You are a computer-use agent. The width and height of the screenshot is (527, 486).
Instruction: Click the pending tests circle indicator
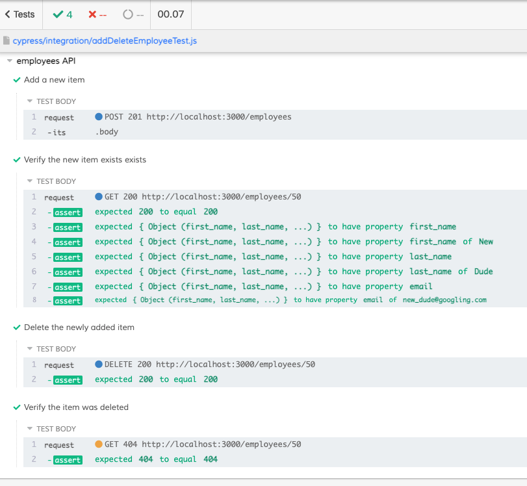coord(133,14)
